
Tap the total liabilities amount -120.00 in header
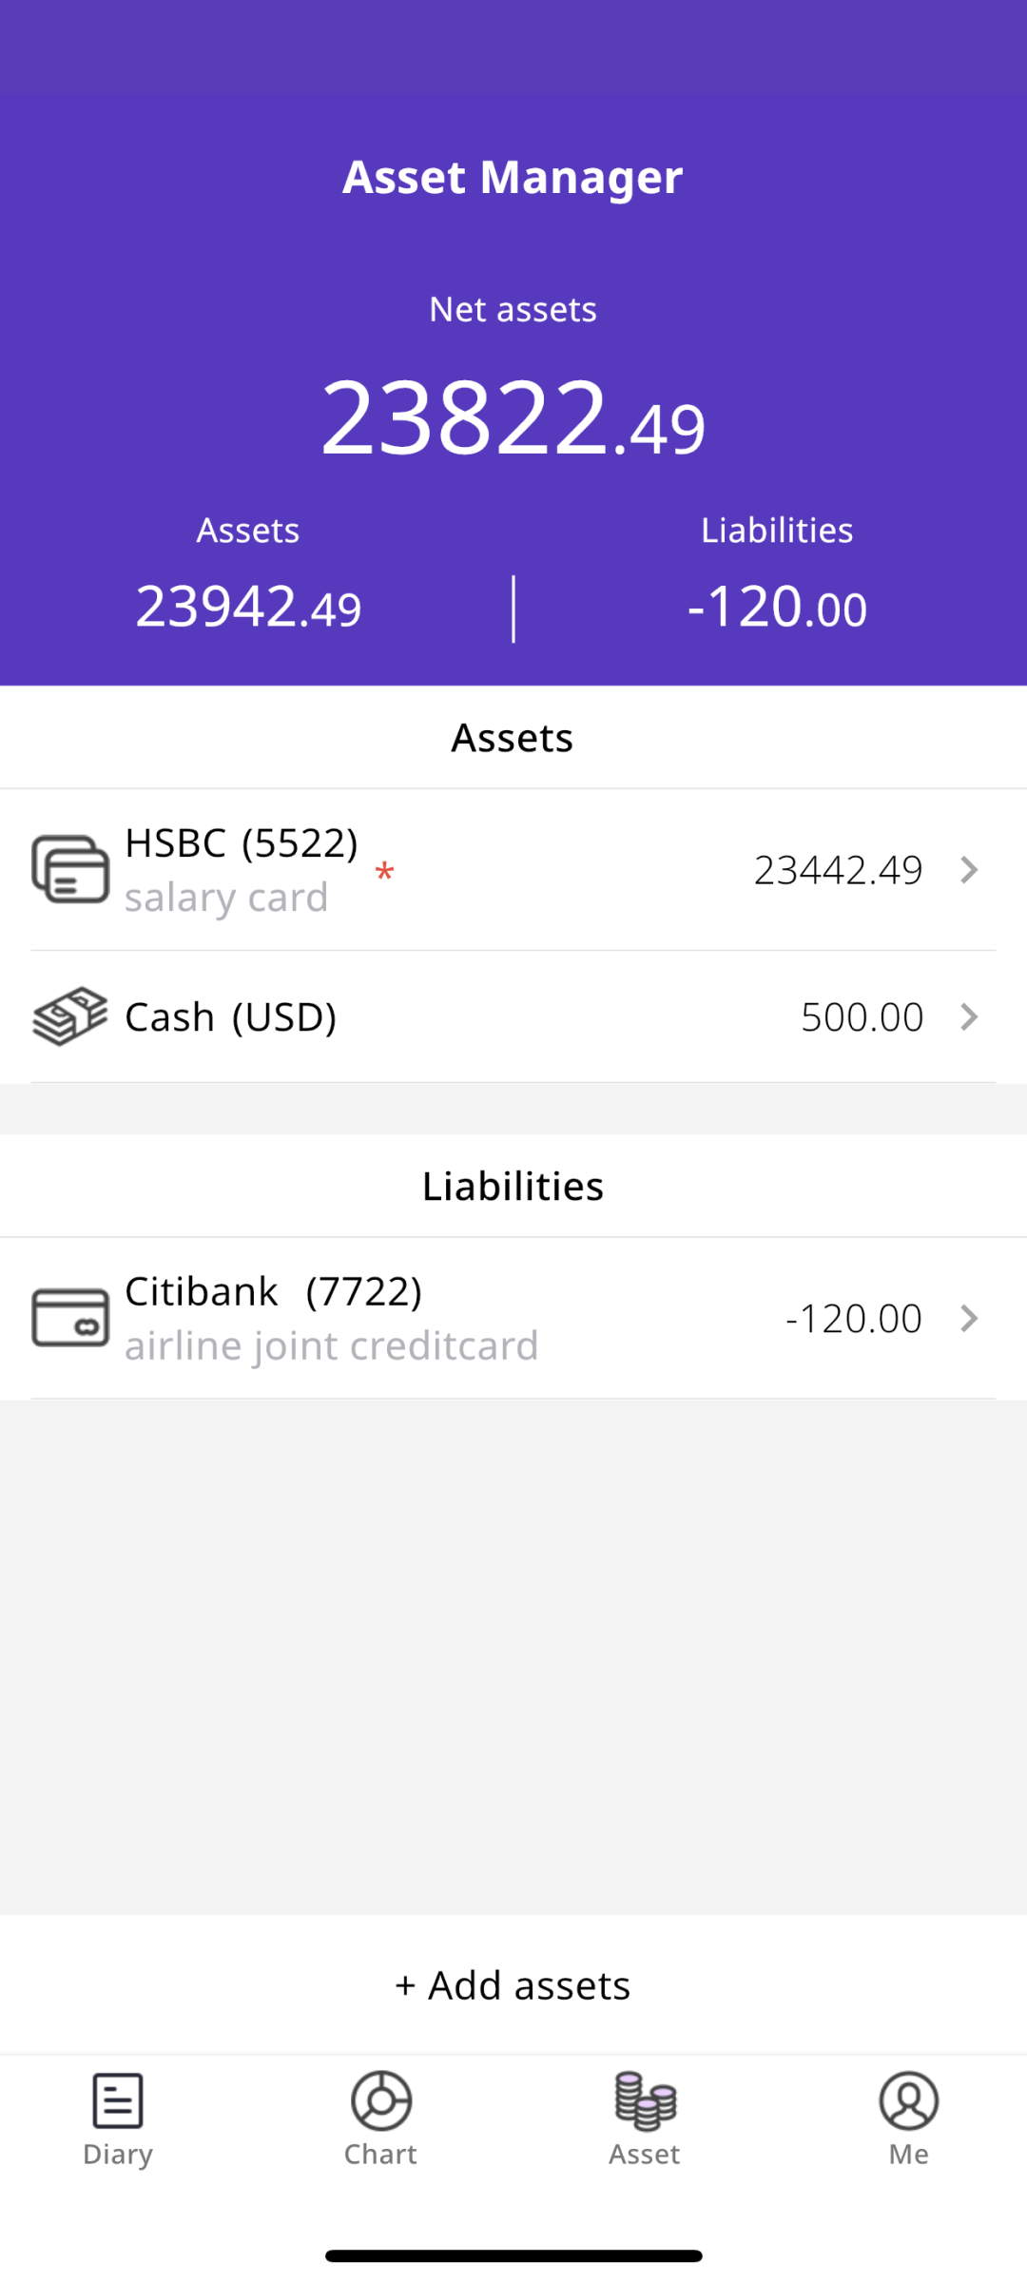point(777,608)
